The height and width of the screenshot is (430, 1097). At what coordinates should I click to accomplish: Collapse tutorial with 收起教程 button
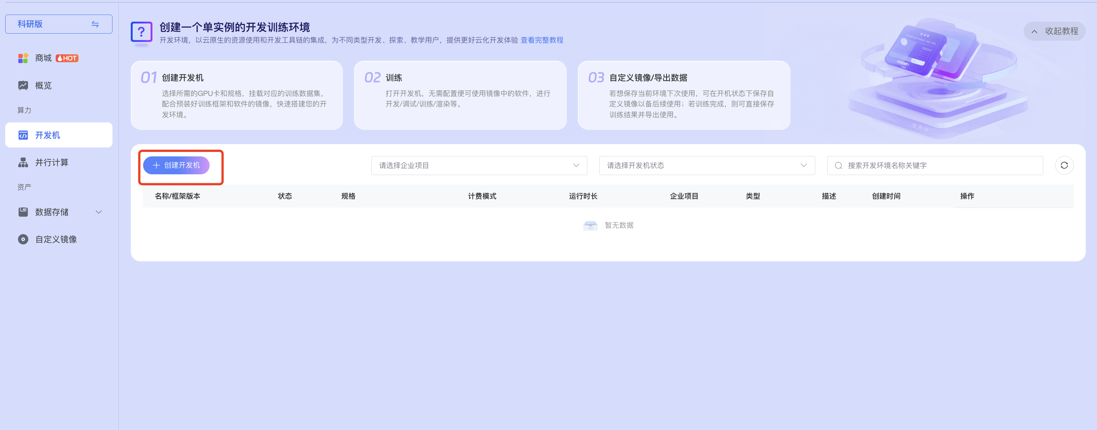pos(1054,31)
